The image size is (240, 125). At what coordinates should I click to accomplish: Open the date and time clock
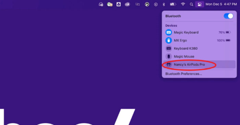click(x=221, y=4)
